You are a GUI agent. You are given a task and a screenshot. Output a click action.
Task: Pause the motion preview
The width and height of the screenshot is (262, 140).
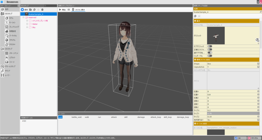[69, 9]
